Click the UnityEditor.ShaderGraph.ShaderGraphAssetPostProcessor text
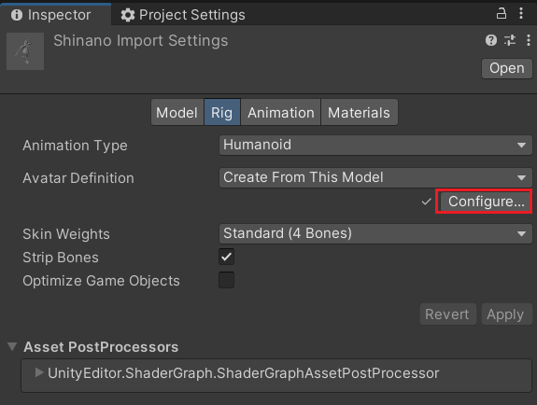Viewport: 537px width, 405px height. pyautogui.click(x=243, y=373)
